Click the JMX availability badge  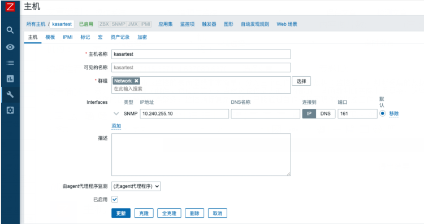(x=133, y=24)
